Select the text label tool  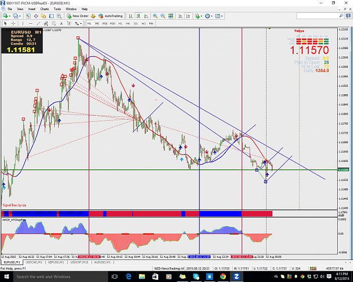[69, 23]
